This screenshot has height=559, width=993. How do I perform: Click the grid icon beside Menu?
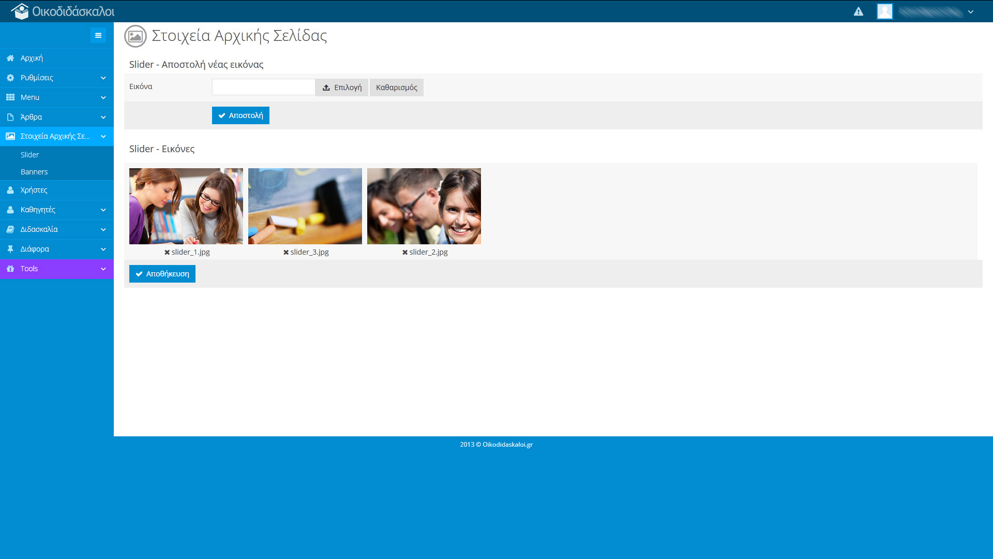(x=10, y=97)
